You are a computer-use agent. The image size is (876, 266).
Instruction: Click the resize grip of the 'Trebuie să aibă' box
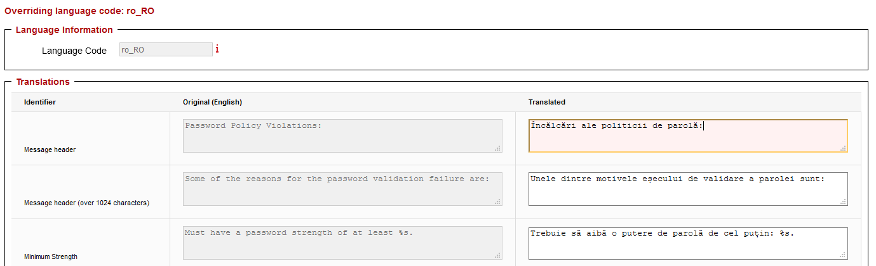(843, 255)
